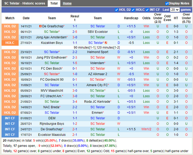
Task: Click the 1-4 half-time score for Volendam match
Action: 176,63
